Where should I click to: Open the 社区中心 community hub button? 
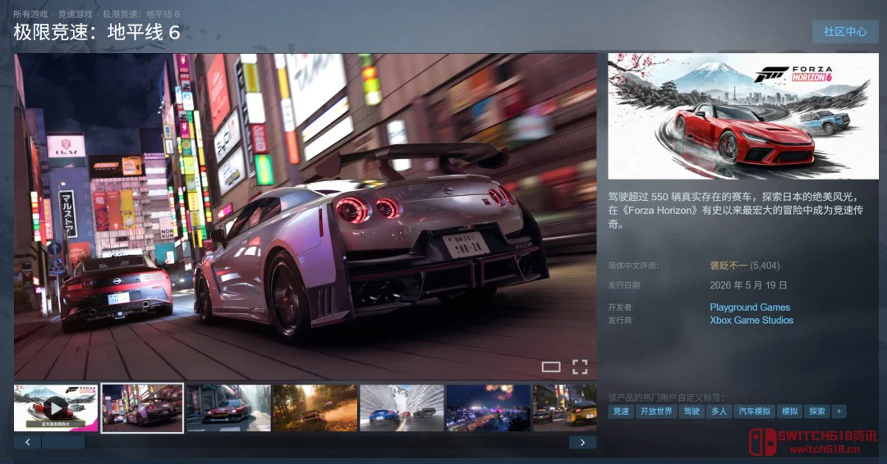845,32
